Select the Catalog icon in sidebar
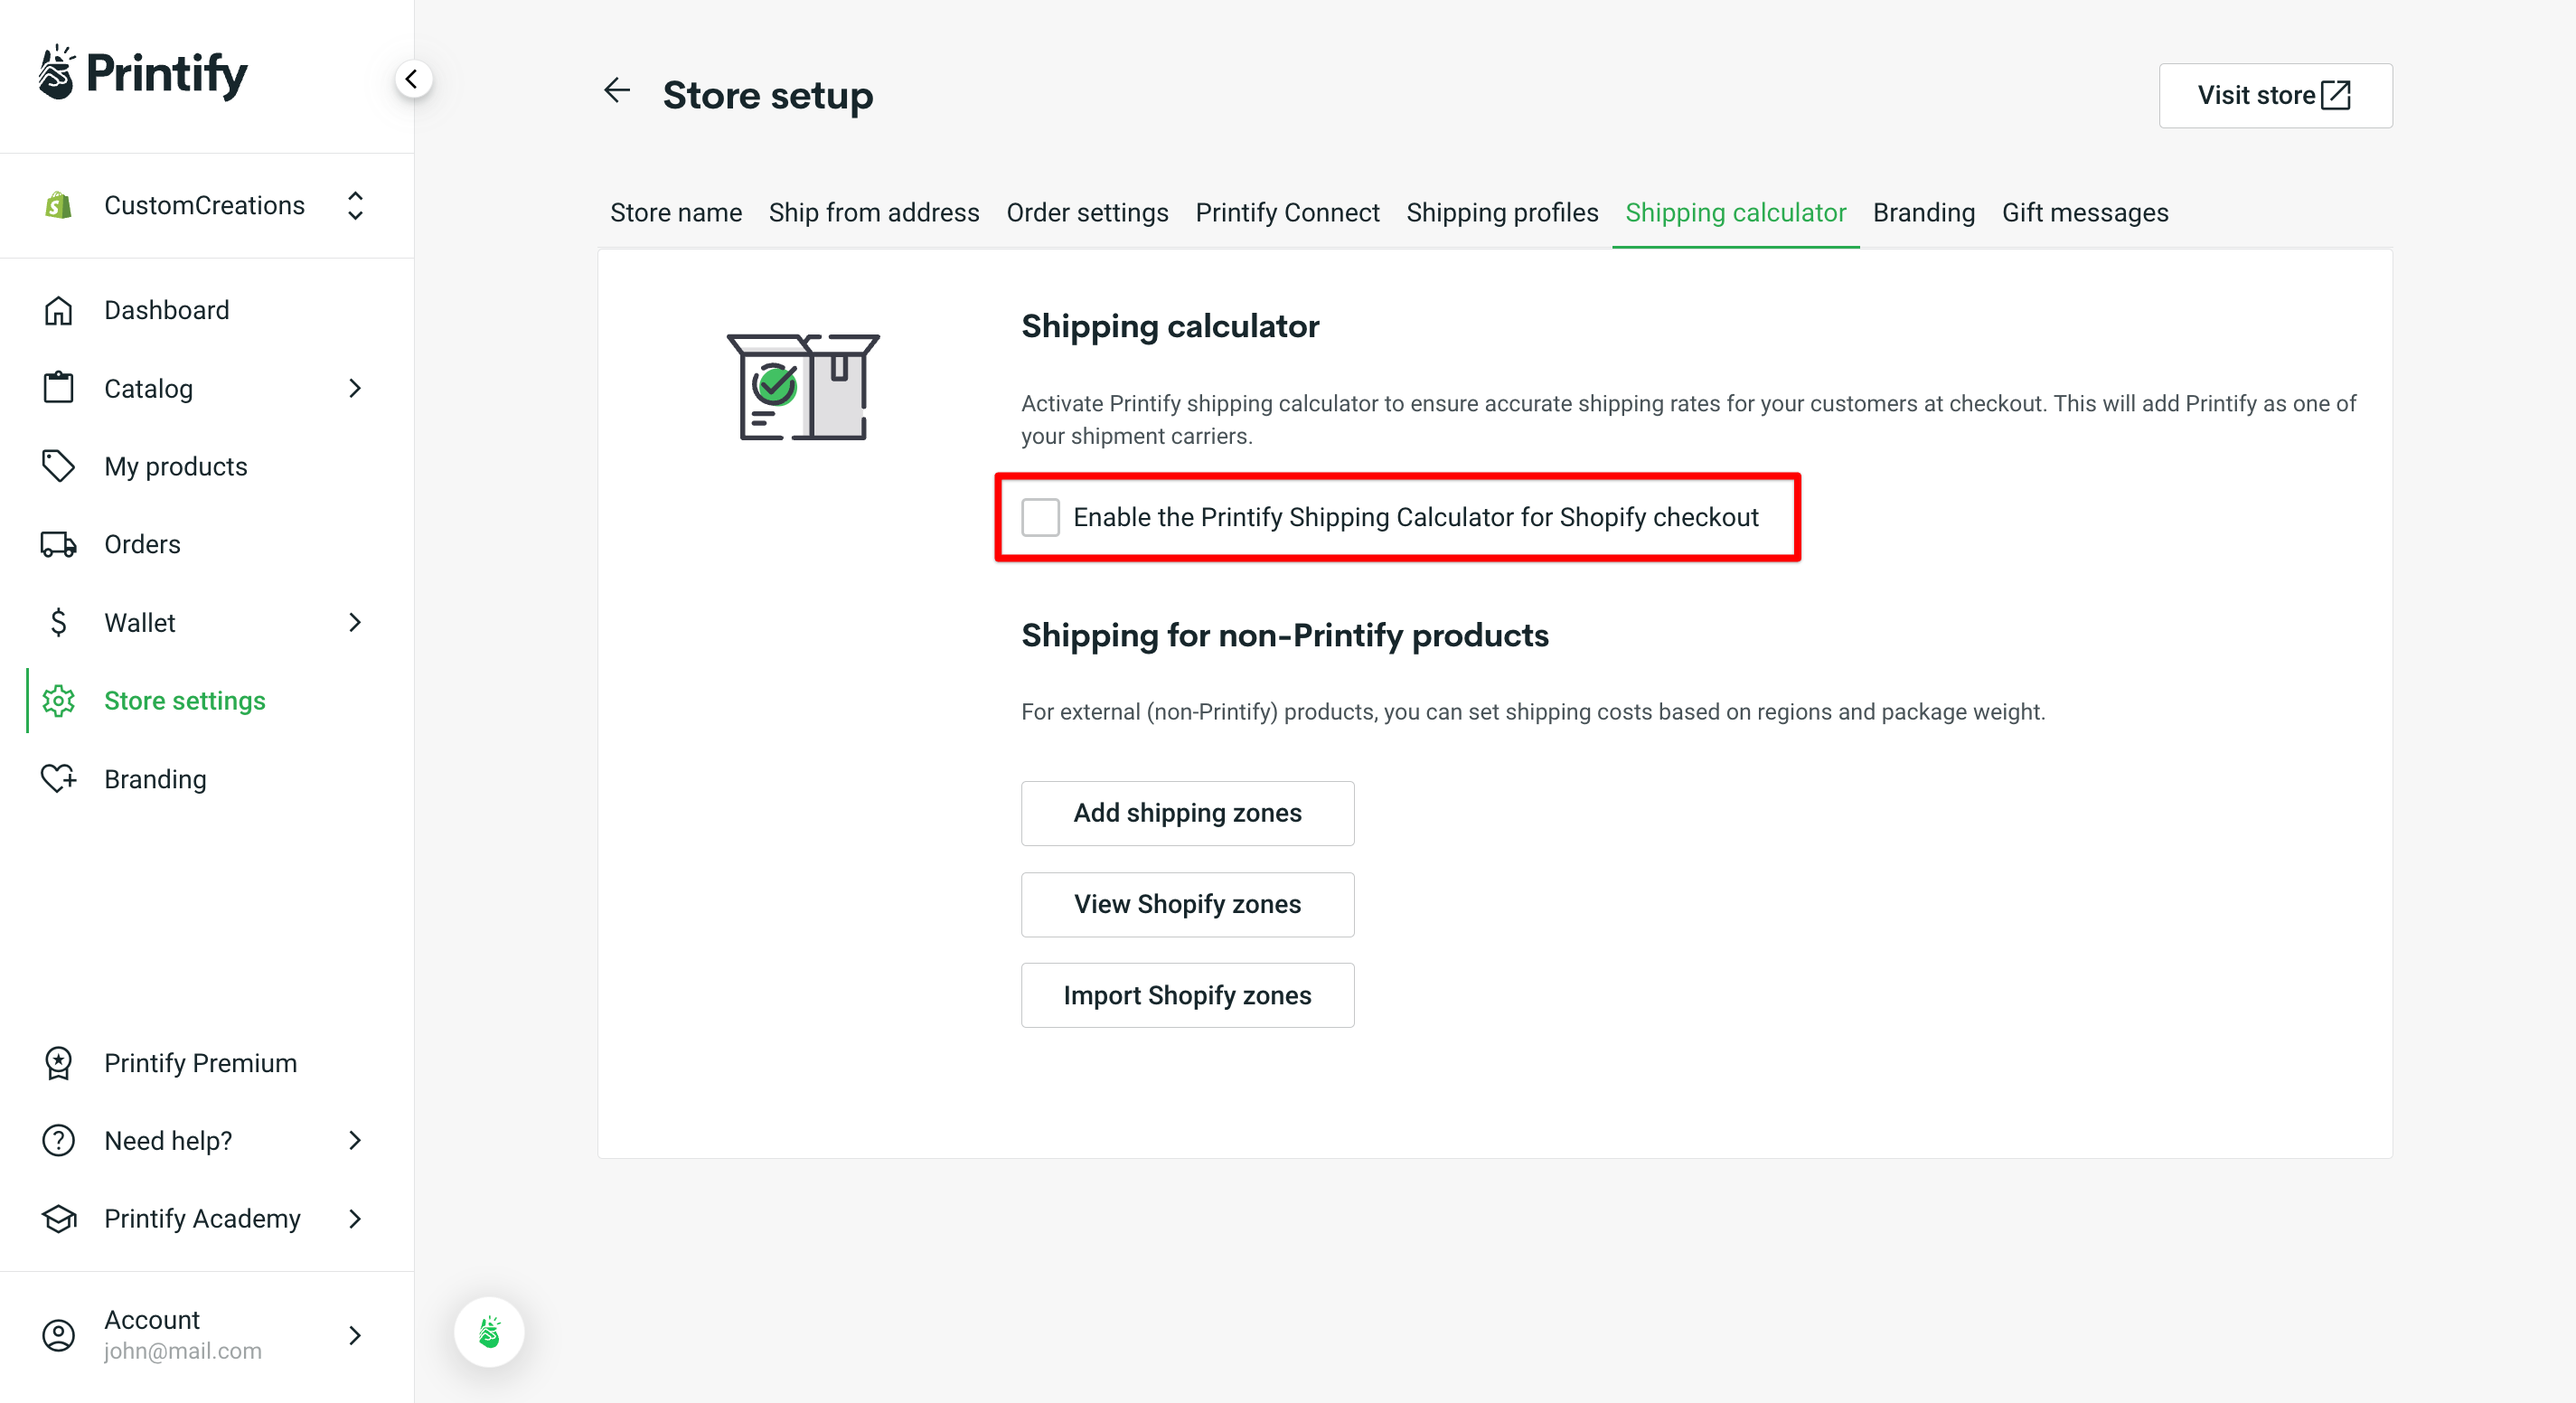 [x=59, y=388]
